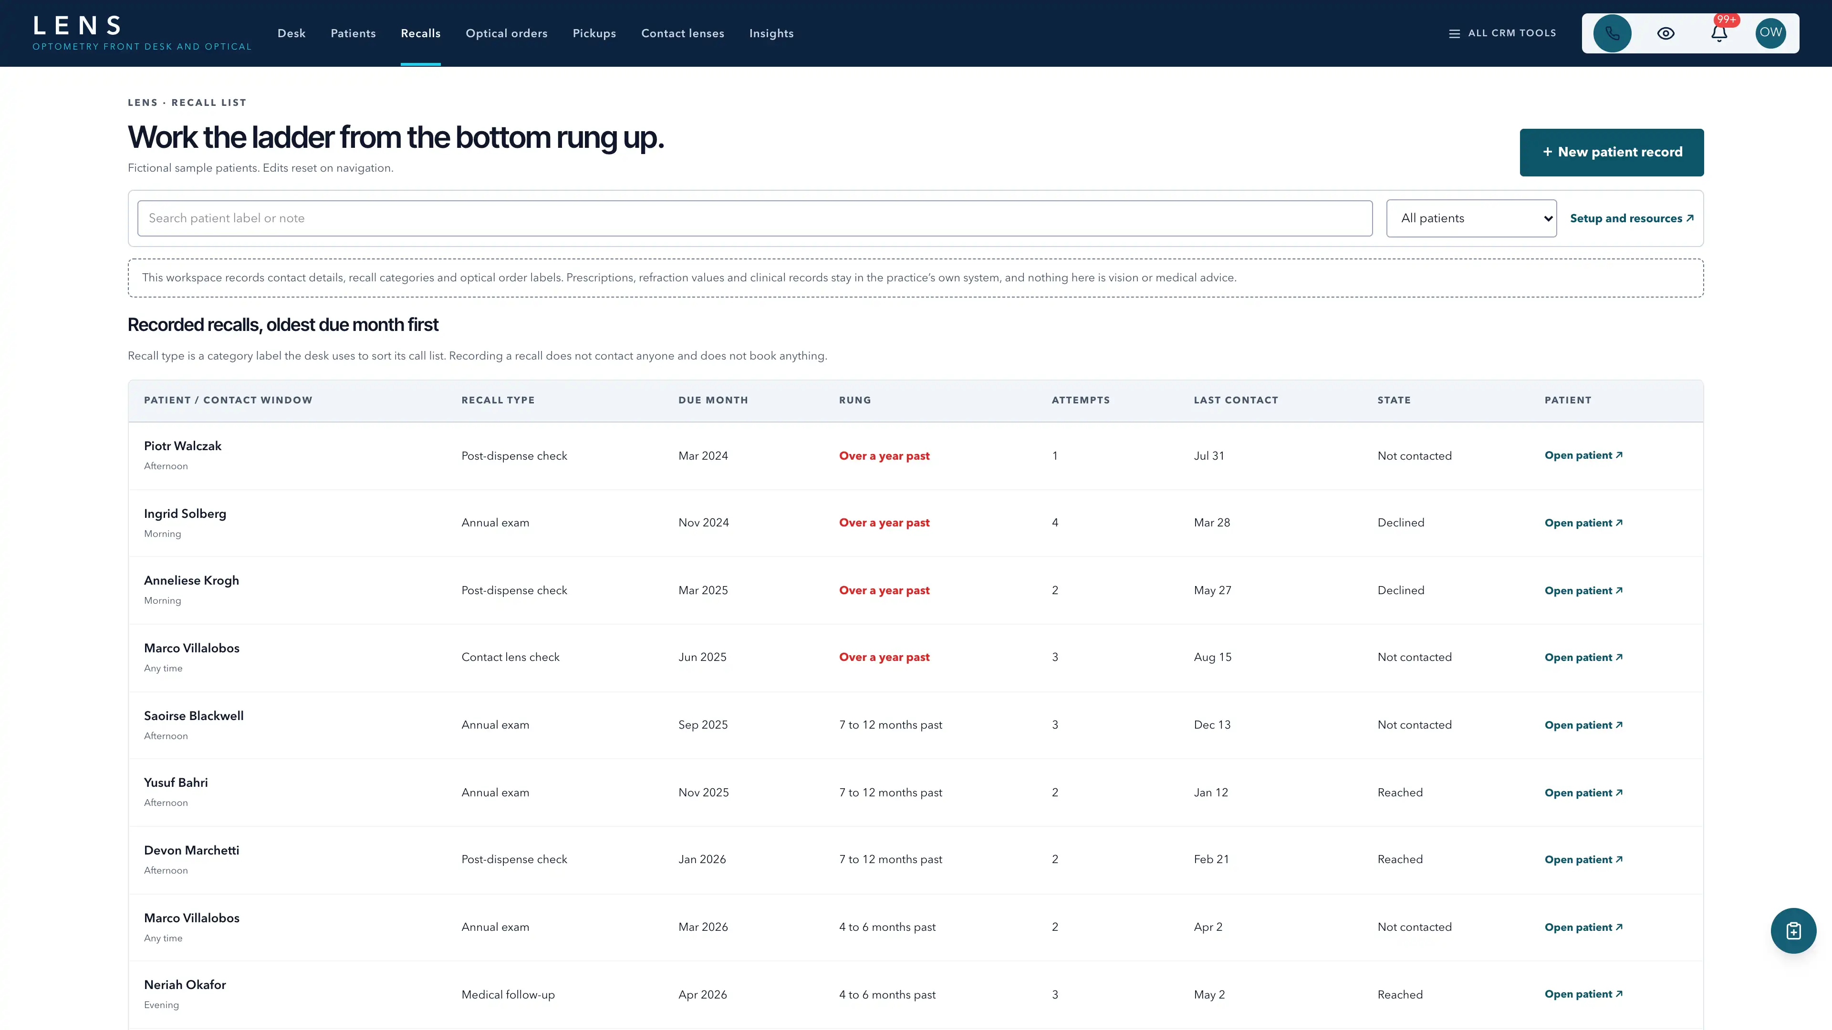Viewport: 1832px width, 1030px height.
Task: Open the All CRM Tools menu
Action: point(1503,33)
